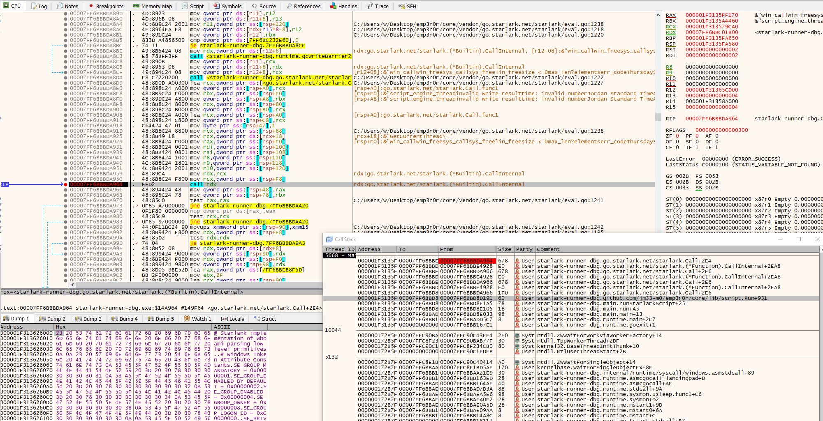Follow the underlined RCX register name
823x421 pixels.
[671, 27]
